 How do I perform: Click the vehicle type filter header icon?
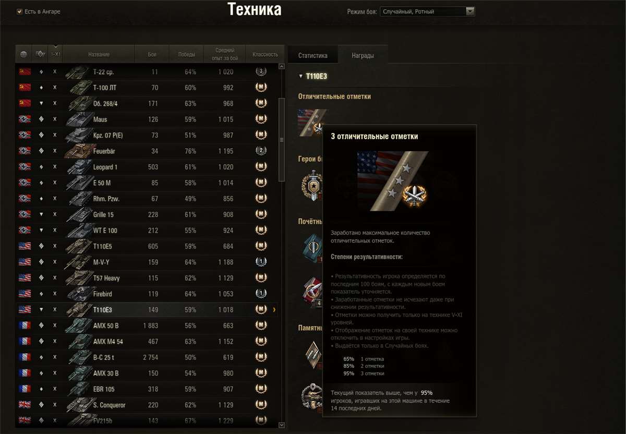(x=40, y=54)
